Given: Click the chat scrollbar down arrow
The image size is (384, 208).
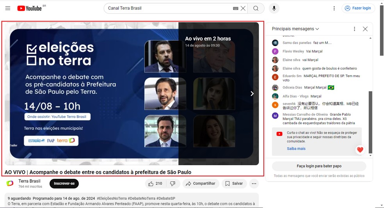Looking at the screenshot, I should [x=370, y=155].
